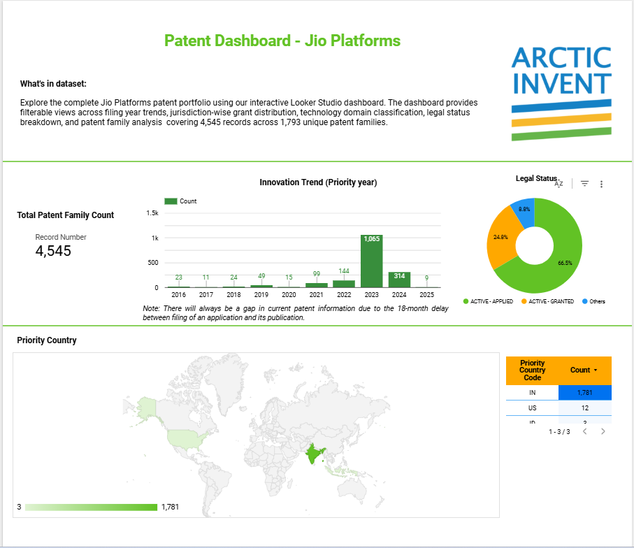Click the map legend gradient bar
The width and height of the screenshot is (634, 548).
(x=91, y=507)
